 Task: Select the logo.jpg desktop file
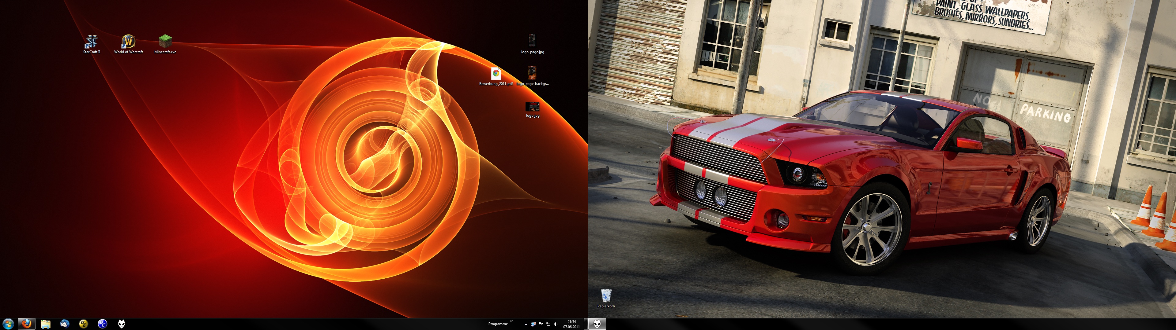point(532,107)
